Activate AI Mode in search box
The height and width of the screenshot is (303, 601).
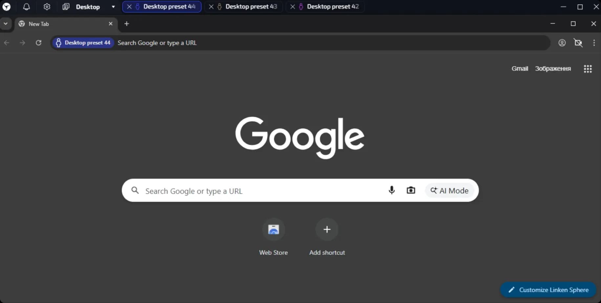tap(449, 191)
